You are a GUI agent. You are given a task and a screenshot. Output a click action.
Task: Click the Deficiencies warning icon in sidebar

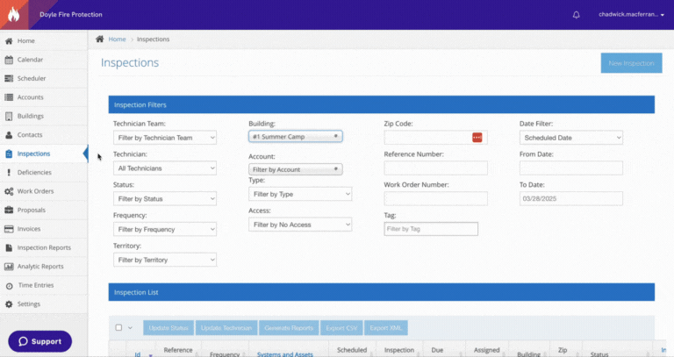click(9, 173)
